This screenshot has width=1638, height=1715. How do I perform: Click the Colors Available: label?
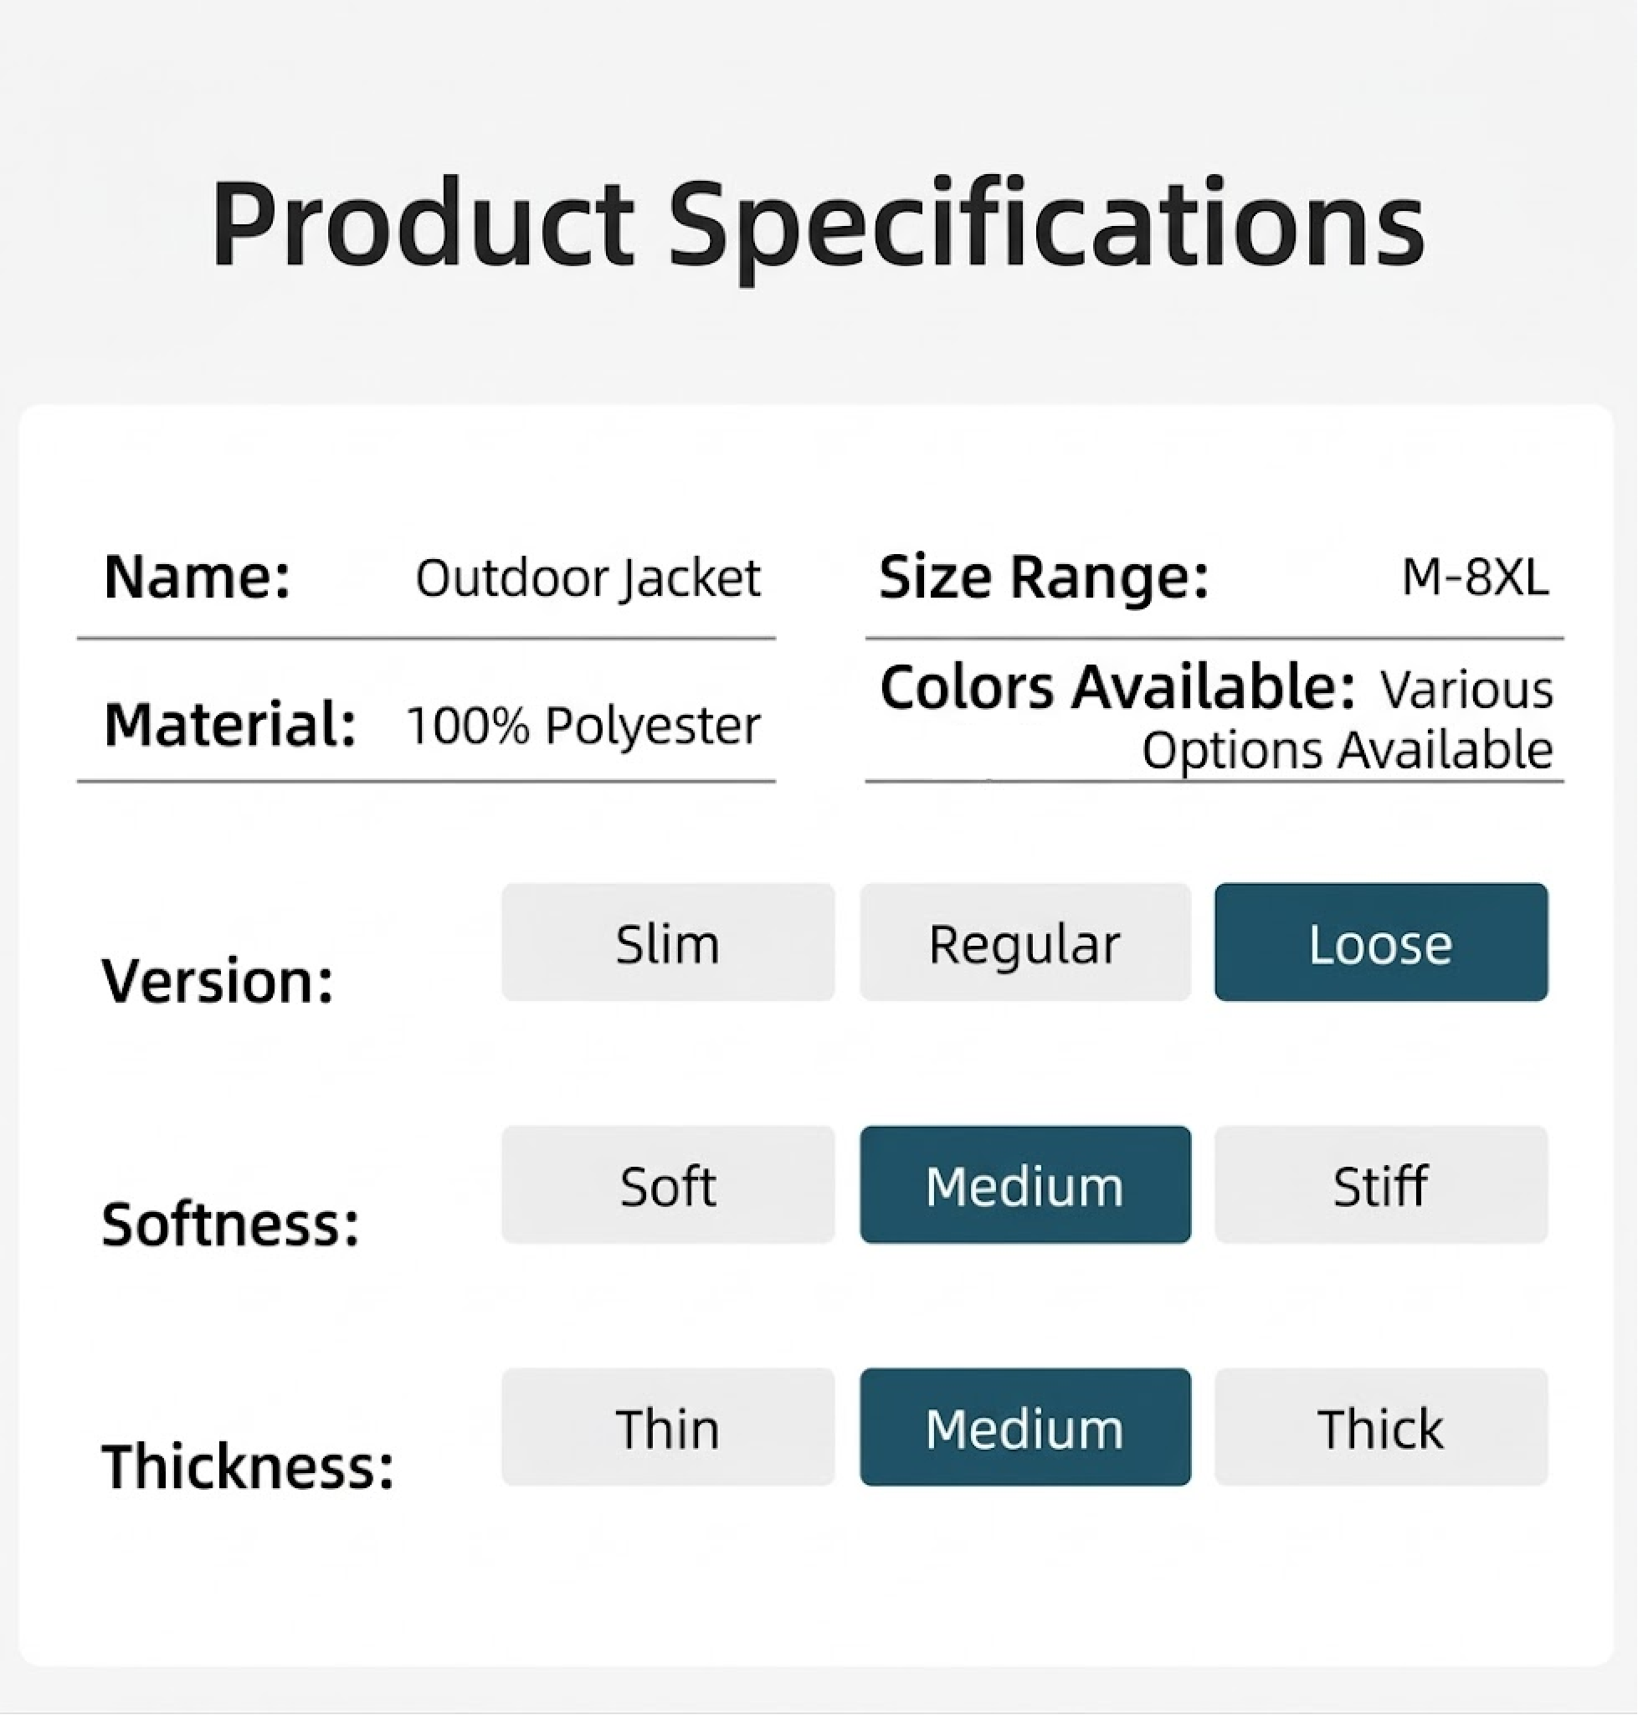point(1117,687)
